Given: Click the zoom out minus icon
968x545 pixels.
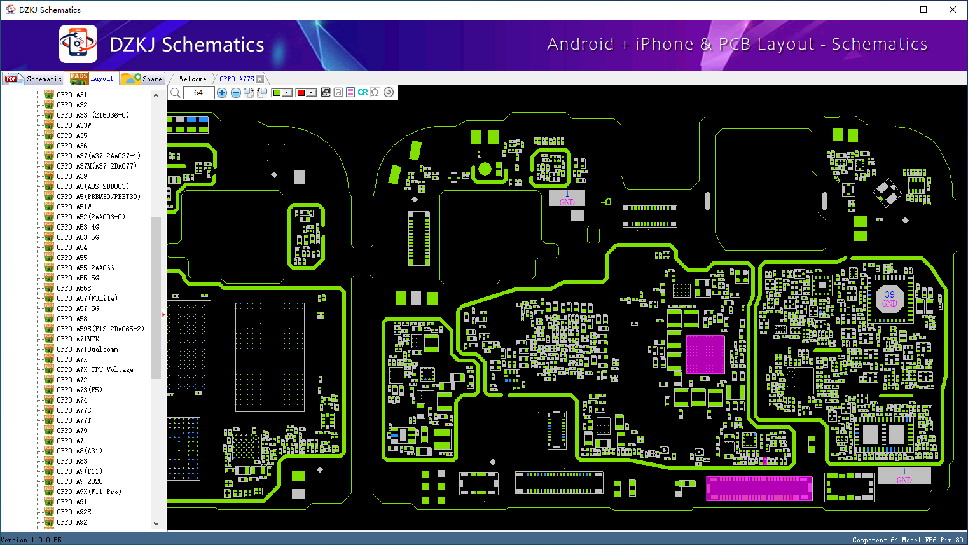Looking at the screenshot, I should tap(236, 93).
